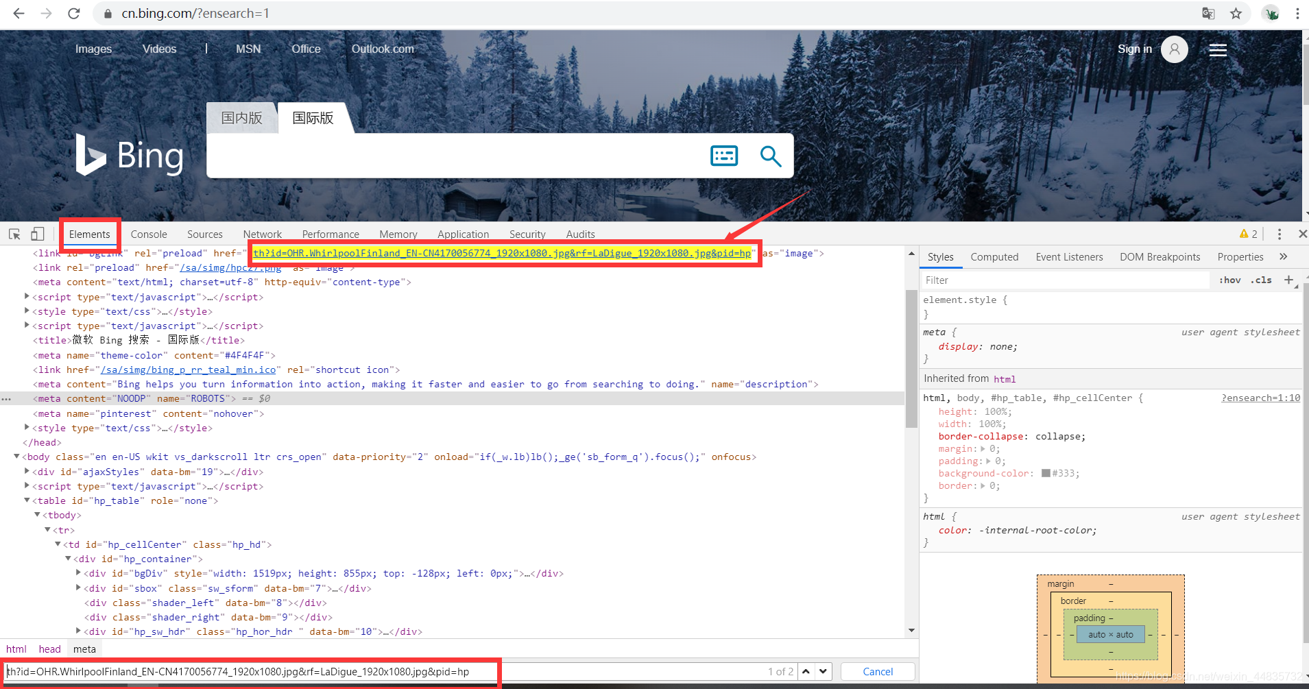Collapse the hp_cellCenter td node
This screenshot has width=1309, height=689.
pos(58,544)
